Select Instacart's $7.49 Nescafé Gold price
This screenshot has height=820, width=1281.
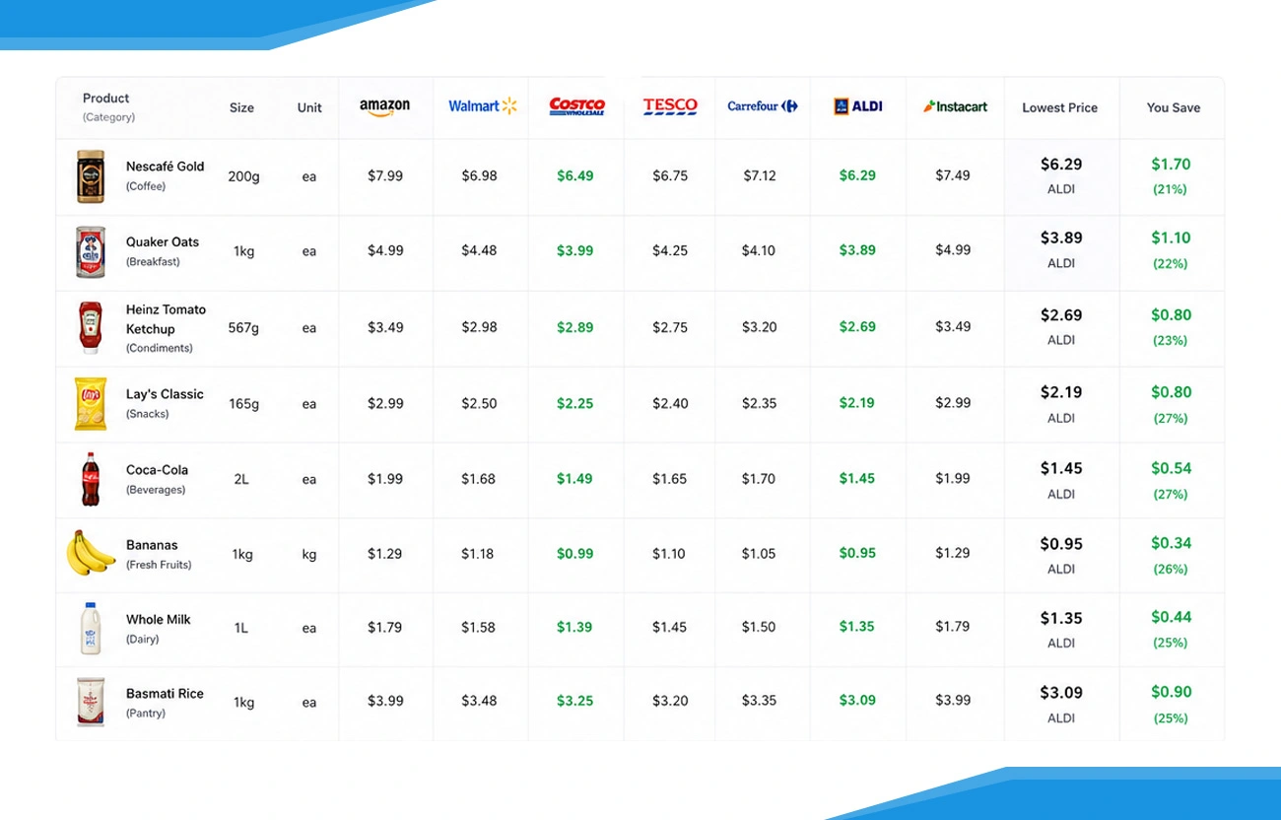(953, 175)
